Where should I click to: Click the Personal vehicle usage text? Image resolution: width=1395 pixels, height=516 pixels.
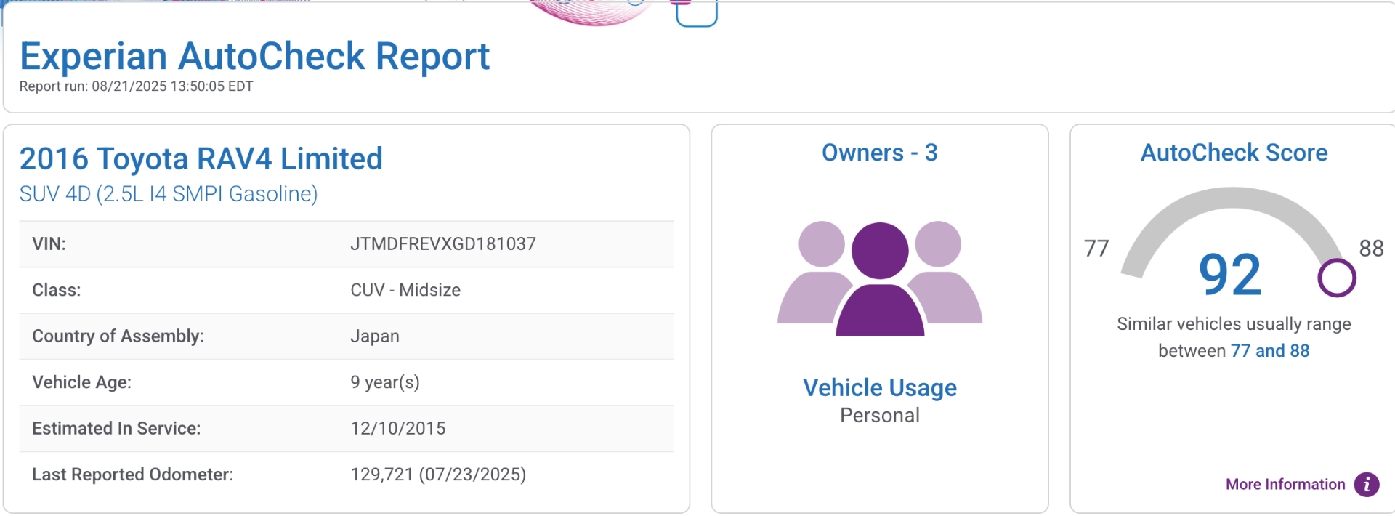click(880, 416)
